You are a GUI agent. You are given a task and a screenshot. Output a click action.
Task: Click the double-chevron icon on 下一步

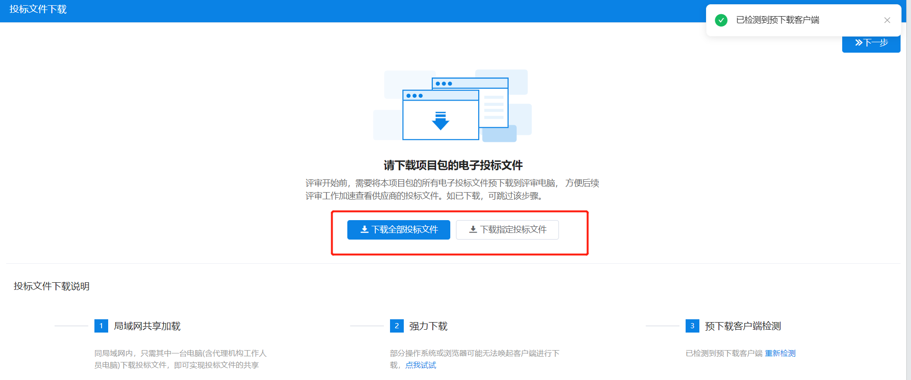click(859, 43)
